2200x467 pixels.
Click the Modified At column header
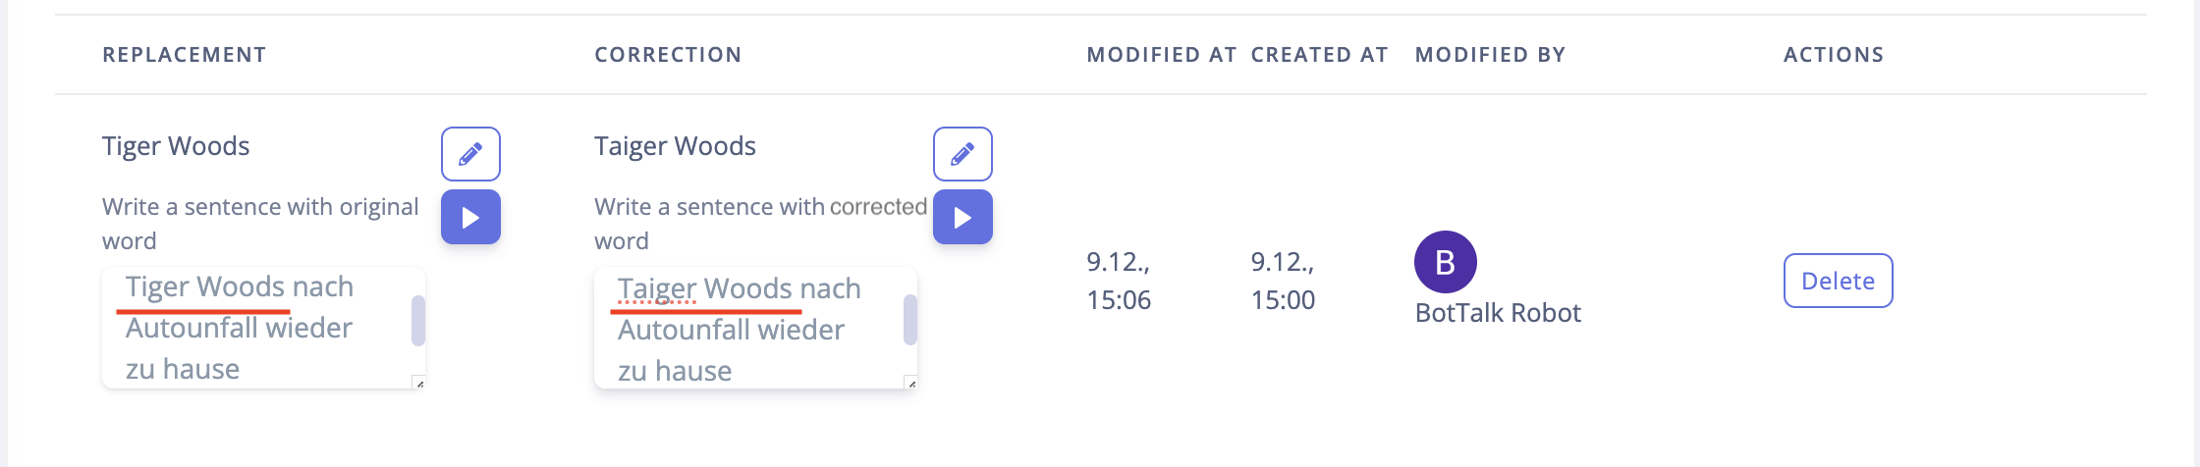[x=1161, y=55]
